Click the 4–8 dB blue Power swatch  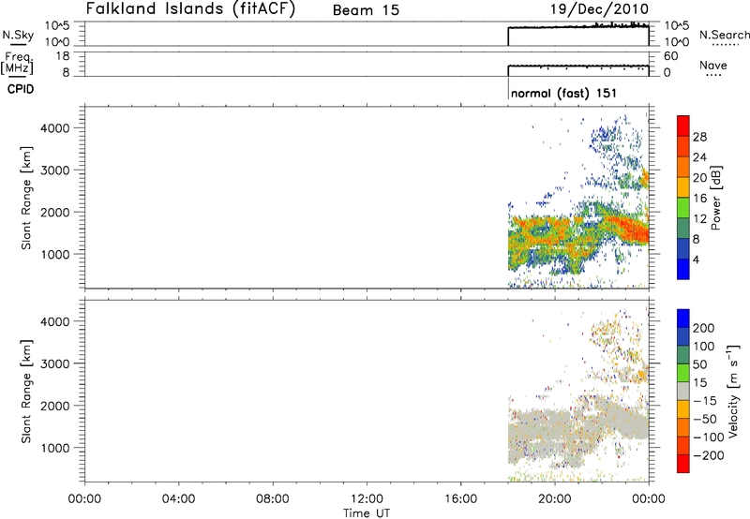click(683, 248)
